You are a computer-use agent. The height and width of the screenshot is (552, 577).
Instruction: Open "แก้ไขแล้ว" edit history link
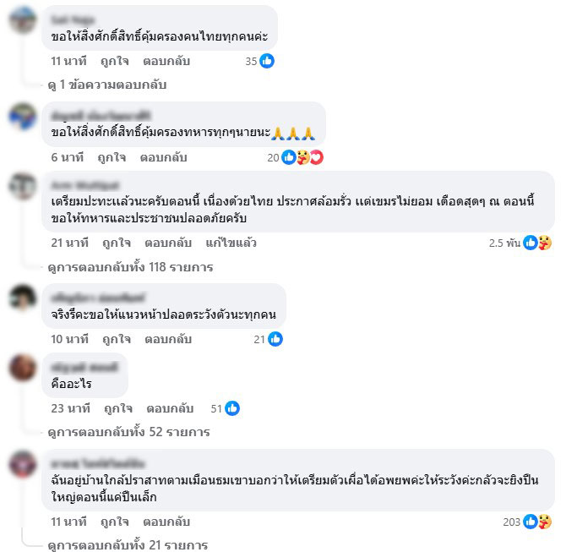231,243
